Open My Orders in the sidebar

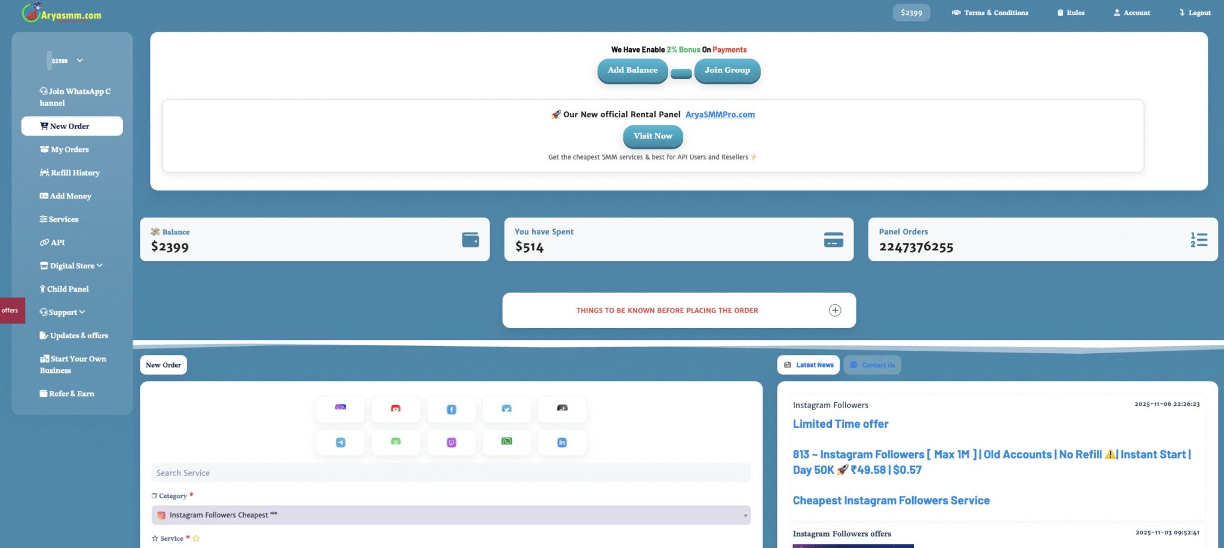69,149
